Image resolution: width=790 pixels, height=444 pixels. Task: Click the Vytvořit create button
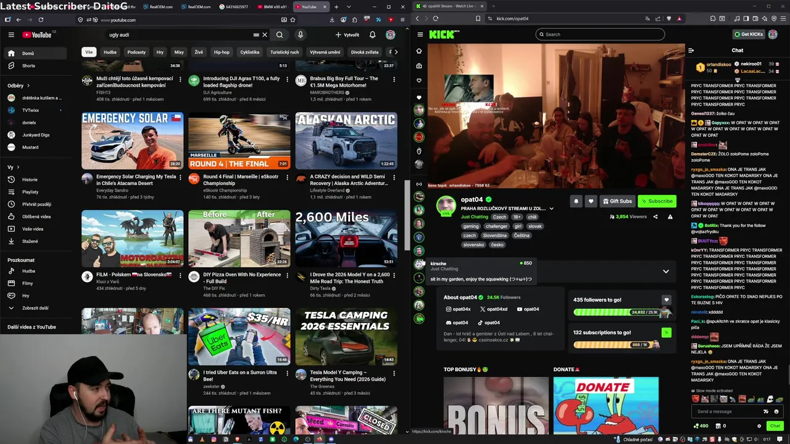347,35
